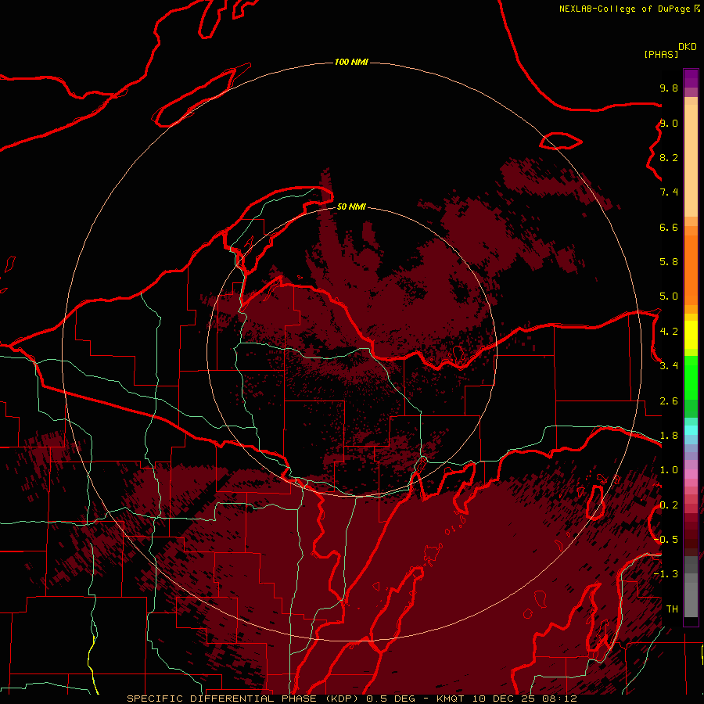This screenshot has width=704, height=704.
Task: Click the 4.2 scale value
Action: [x=669, y=332]
